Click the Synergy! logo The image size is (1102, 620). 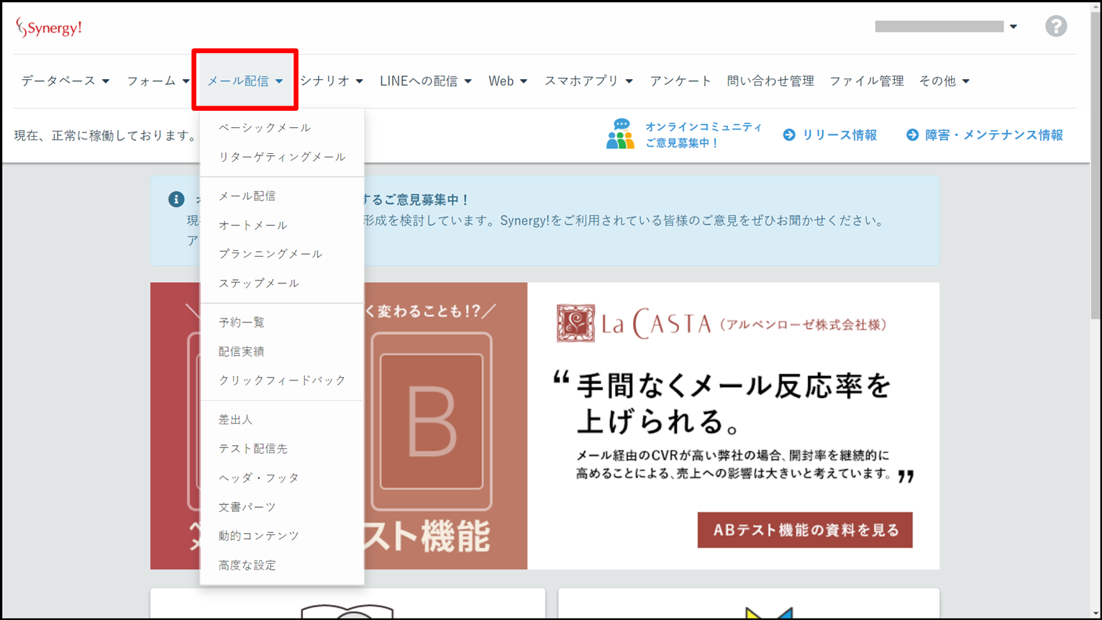[49, 28]
